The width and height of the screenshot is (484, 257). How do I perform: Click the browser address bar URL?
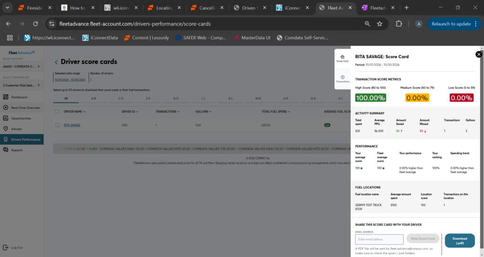pyautogui.click(x=135, y=24)
